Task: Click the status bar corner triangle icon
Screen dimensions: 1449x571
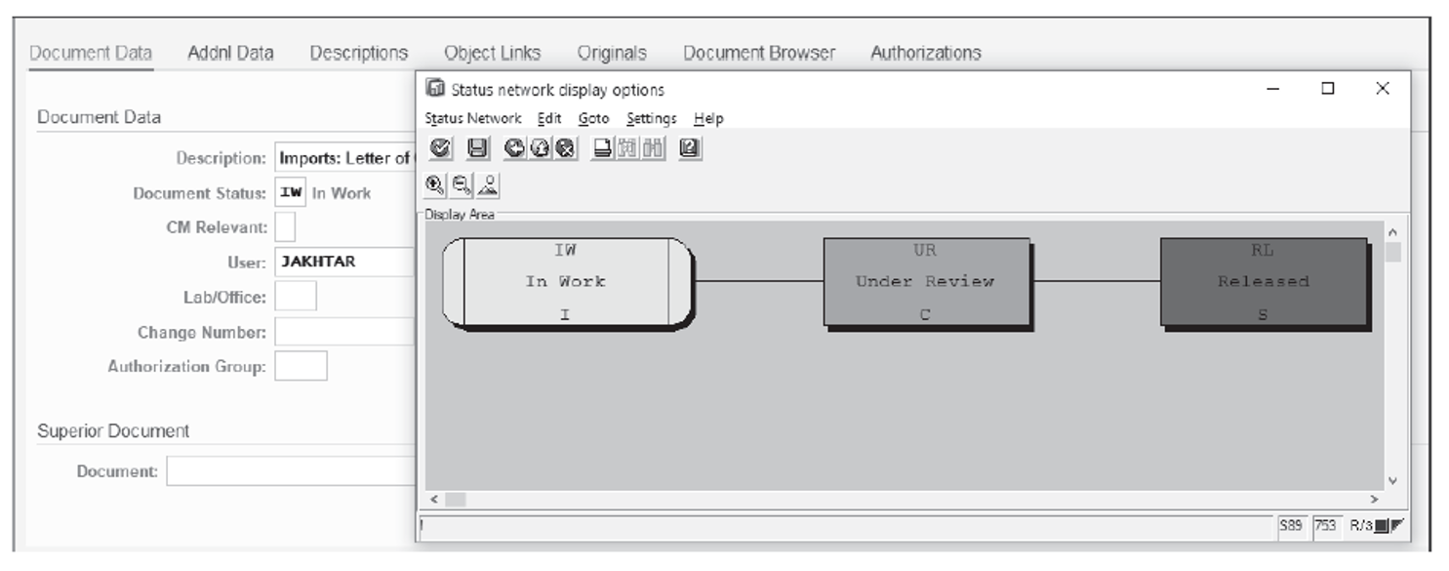Action: 1396,526
